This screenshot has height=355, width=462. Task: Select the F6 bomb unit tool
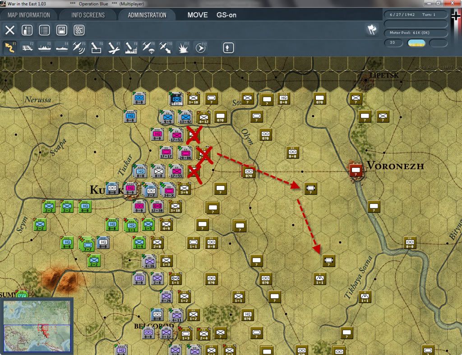point(97,47)
